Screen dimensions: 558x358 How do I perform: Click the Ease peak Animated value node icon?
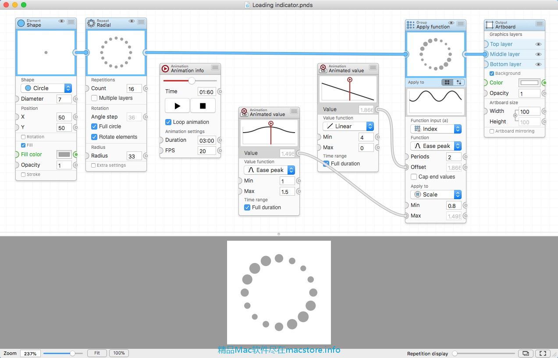(x=244, y=112)
